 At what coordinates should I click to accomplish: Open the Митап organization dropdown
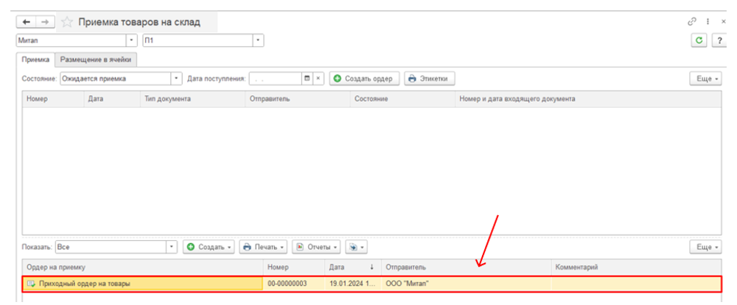coord(132,41)
